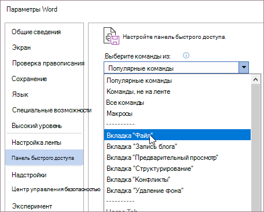The width and height of the screenshot is (264, 212).
Task: Select "Панель быстрого доступа" category
Action: coord(45,158)
